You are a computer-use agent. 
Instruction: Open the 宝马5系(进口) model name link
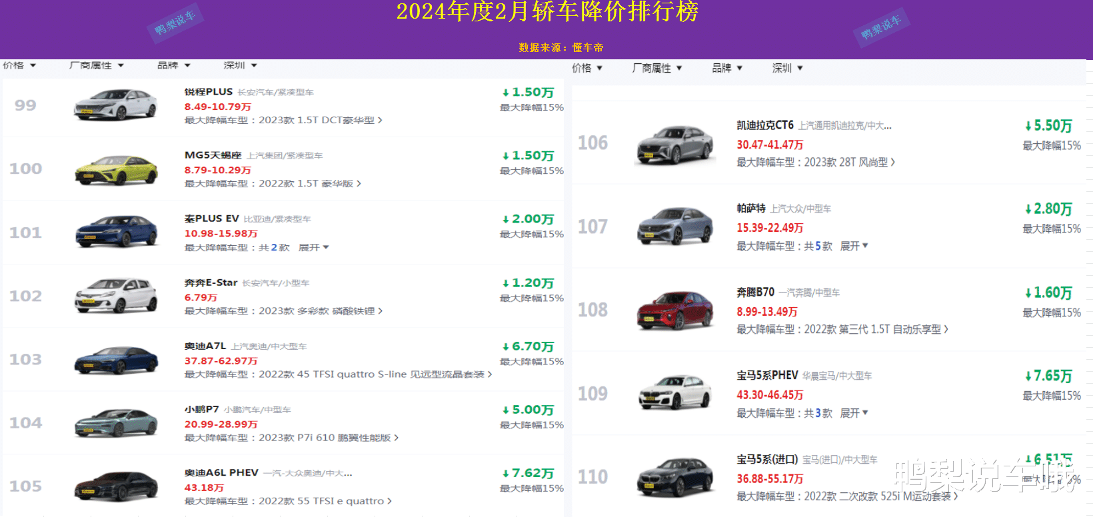point(767,459)
